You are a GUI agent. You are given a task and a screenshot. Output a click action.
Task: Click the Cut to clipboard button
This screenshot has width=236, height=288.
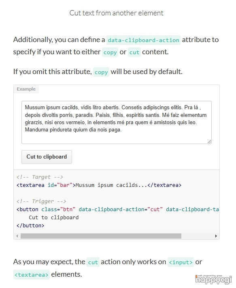coord(47,157)
